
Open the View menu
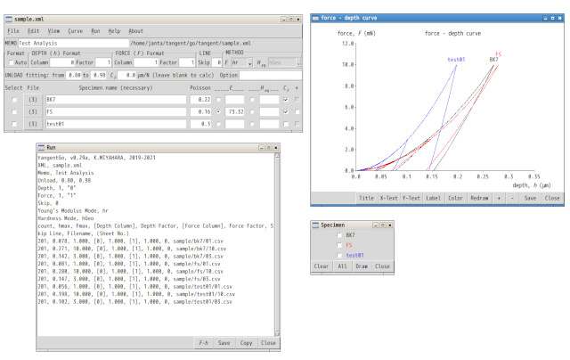[53, 31]
